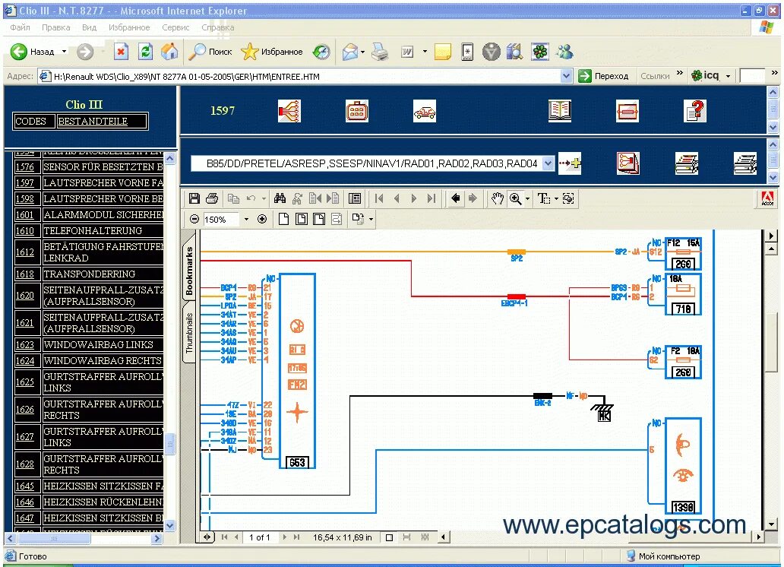Open the Назад history dropdown arrow
Image resolution: width=784 pixels, height=567 pixels.
(x=64, y=52)
